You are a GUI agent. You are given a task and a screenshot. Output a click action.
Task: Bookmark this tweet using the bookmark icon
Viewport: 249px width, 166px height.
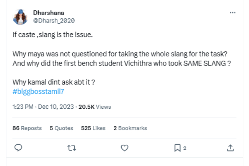[x=177, y=148]
